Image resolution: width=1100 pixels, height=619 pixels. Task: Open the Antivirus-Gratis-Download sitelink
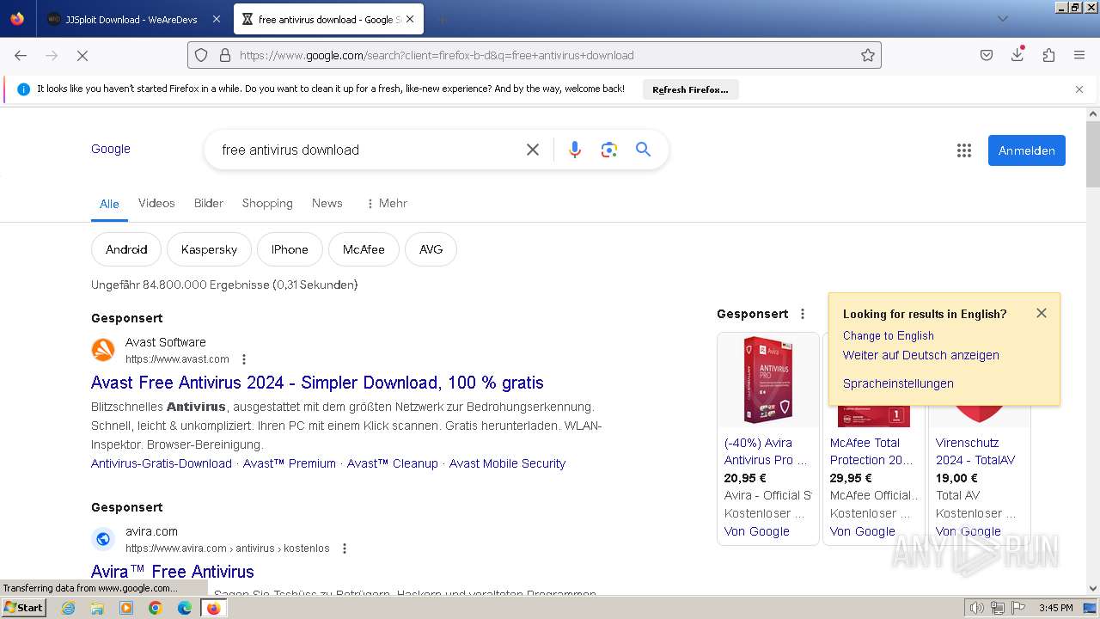click(x=162, y=463)
